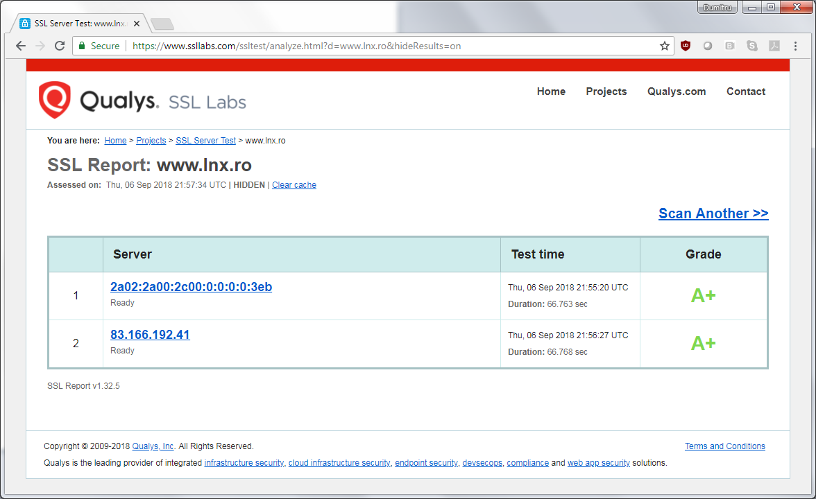Click the 21:55:20 UTC test time

[x=568, y=288]
